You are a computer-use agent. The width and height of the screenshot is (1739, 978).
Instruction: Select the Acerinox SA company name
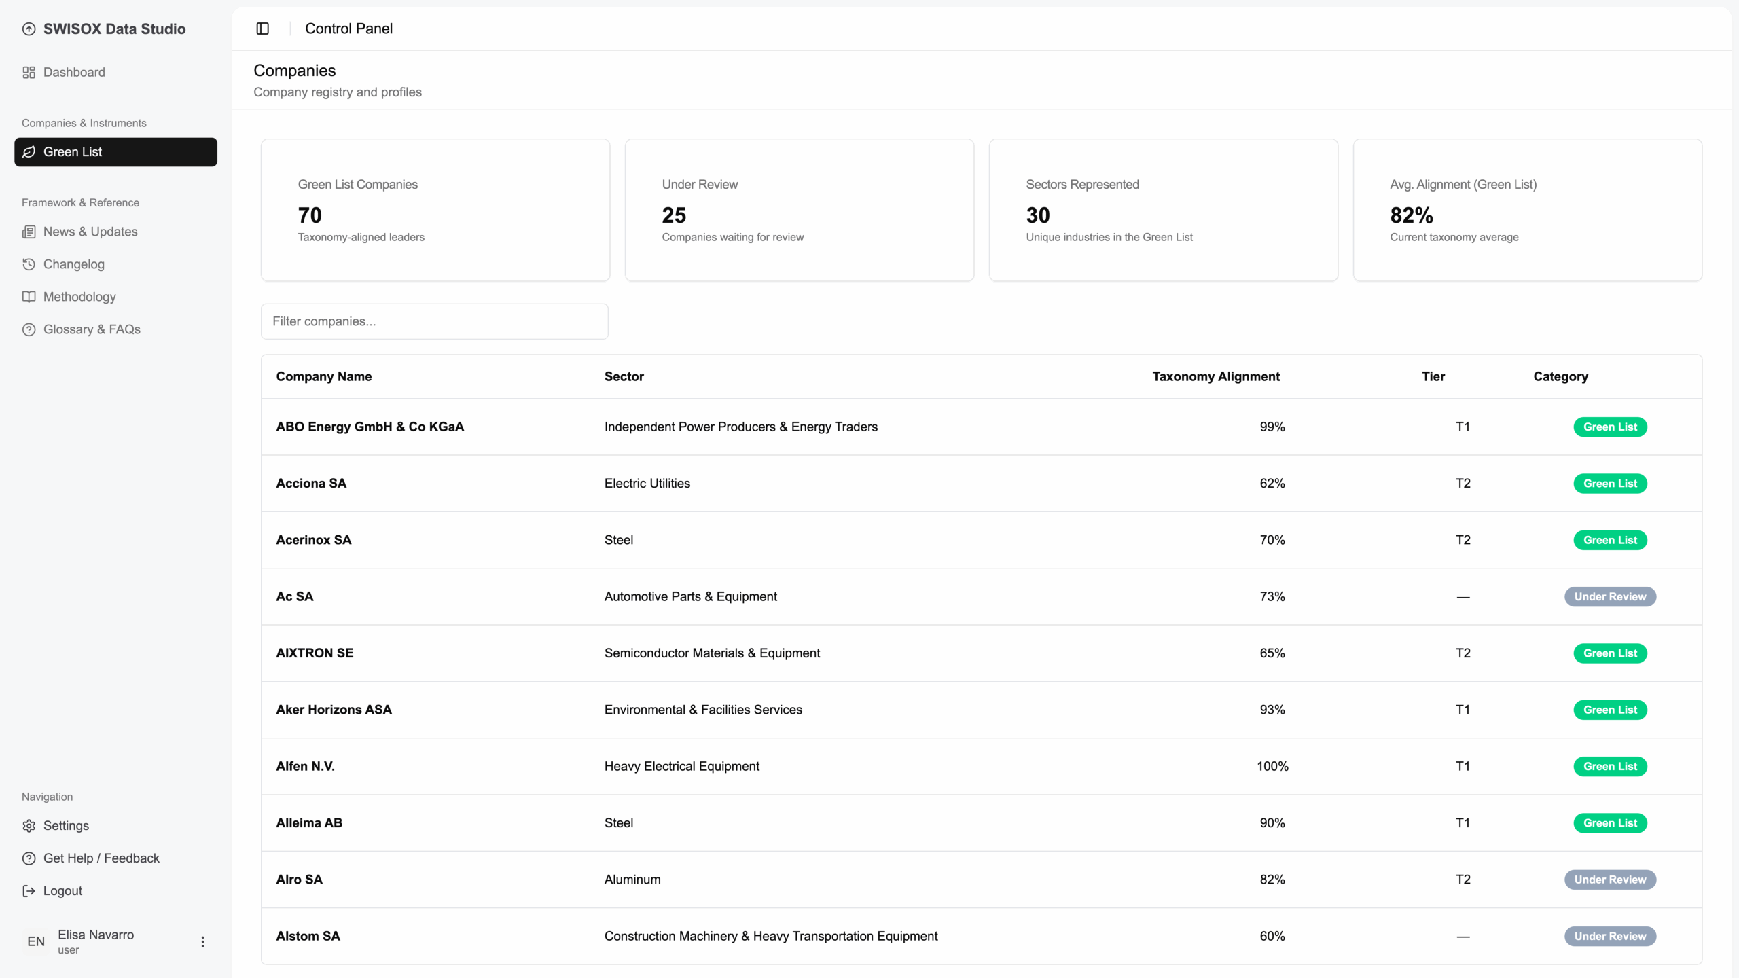point(313,540)
